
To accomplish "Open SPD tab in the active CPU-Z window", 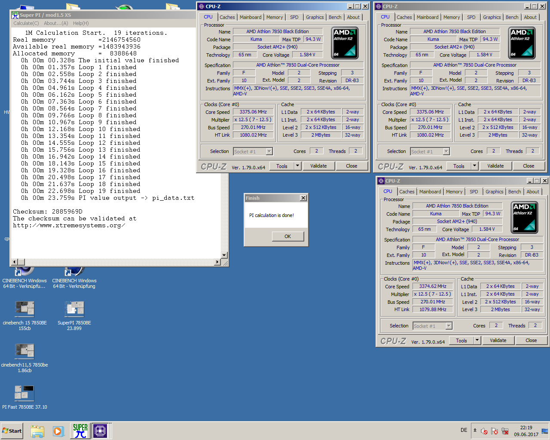I will coord(294,17).
